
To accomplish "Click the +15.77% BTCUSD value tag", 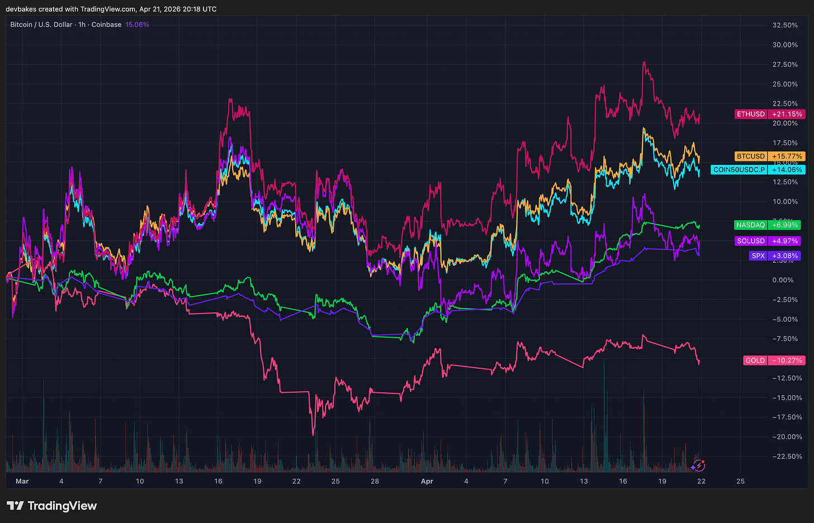I will (x=787, y=156).
